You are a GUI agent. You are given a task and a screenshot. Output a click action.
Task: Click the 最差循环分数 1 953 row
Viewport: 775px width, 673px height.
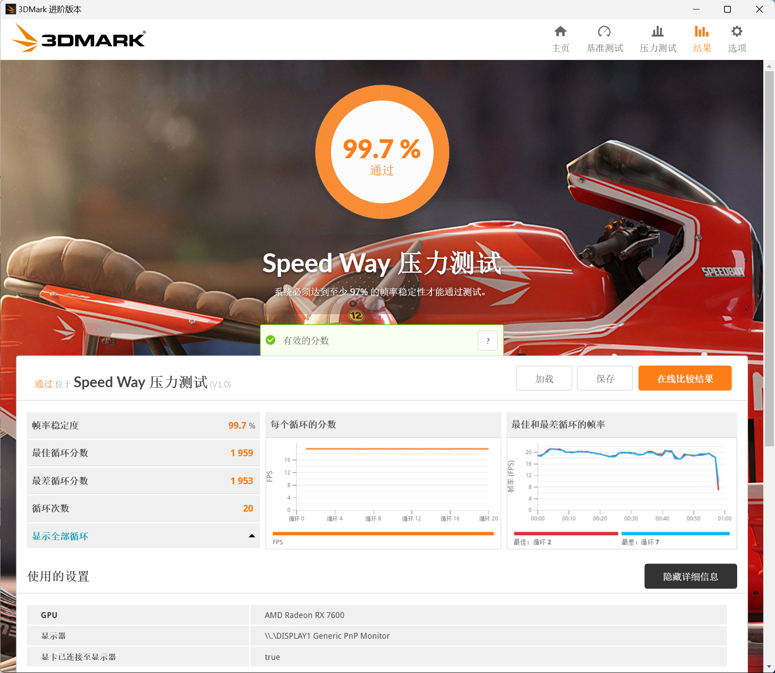[143, 481]
